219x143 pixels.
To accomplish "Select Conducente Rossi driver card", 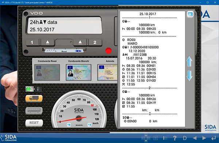I will 47,72.
